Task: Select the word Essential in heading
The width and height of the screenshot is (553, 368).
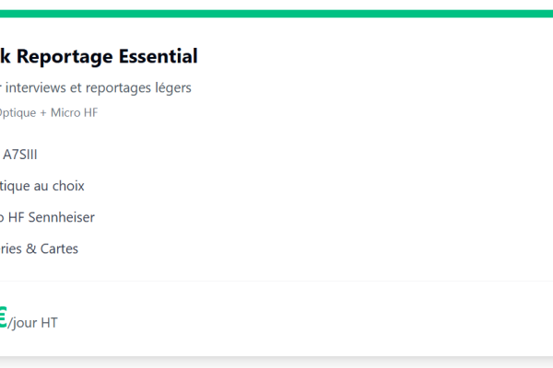Action: pos(159,56)
